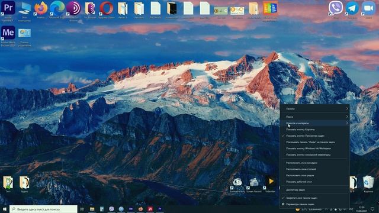
Task: Open the calculator icon on the taskbar
Action: tap(102, 209)
